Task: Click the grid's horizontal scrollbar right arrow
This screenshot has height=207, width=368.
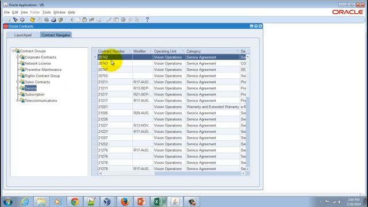Action: (x=243, y=174)
